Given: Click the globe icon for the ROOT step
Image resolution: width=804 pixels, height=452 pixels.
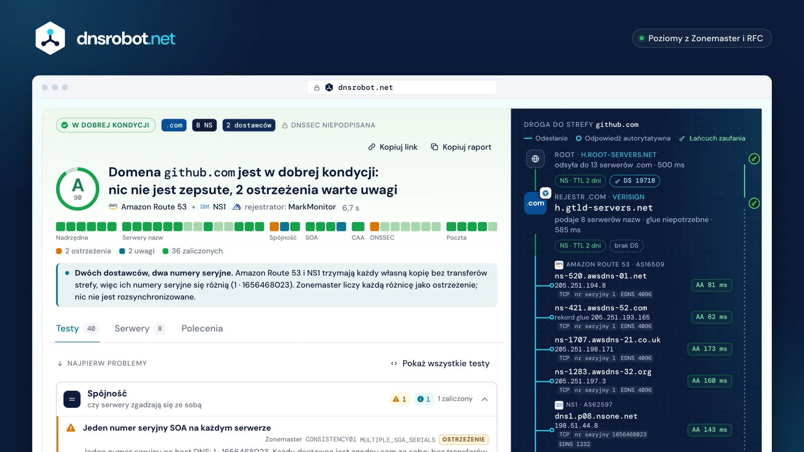Looking at the screenshot, I should pyautogui.click(x=536, y=159).
